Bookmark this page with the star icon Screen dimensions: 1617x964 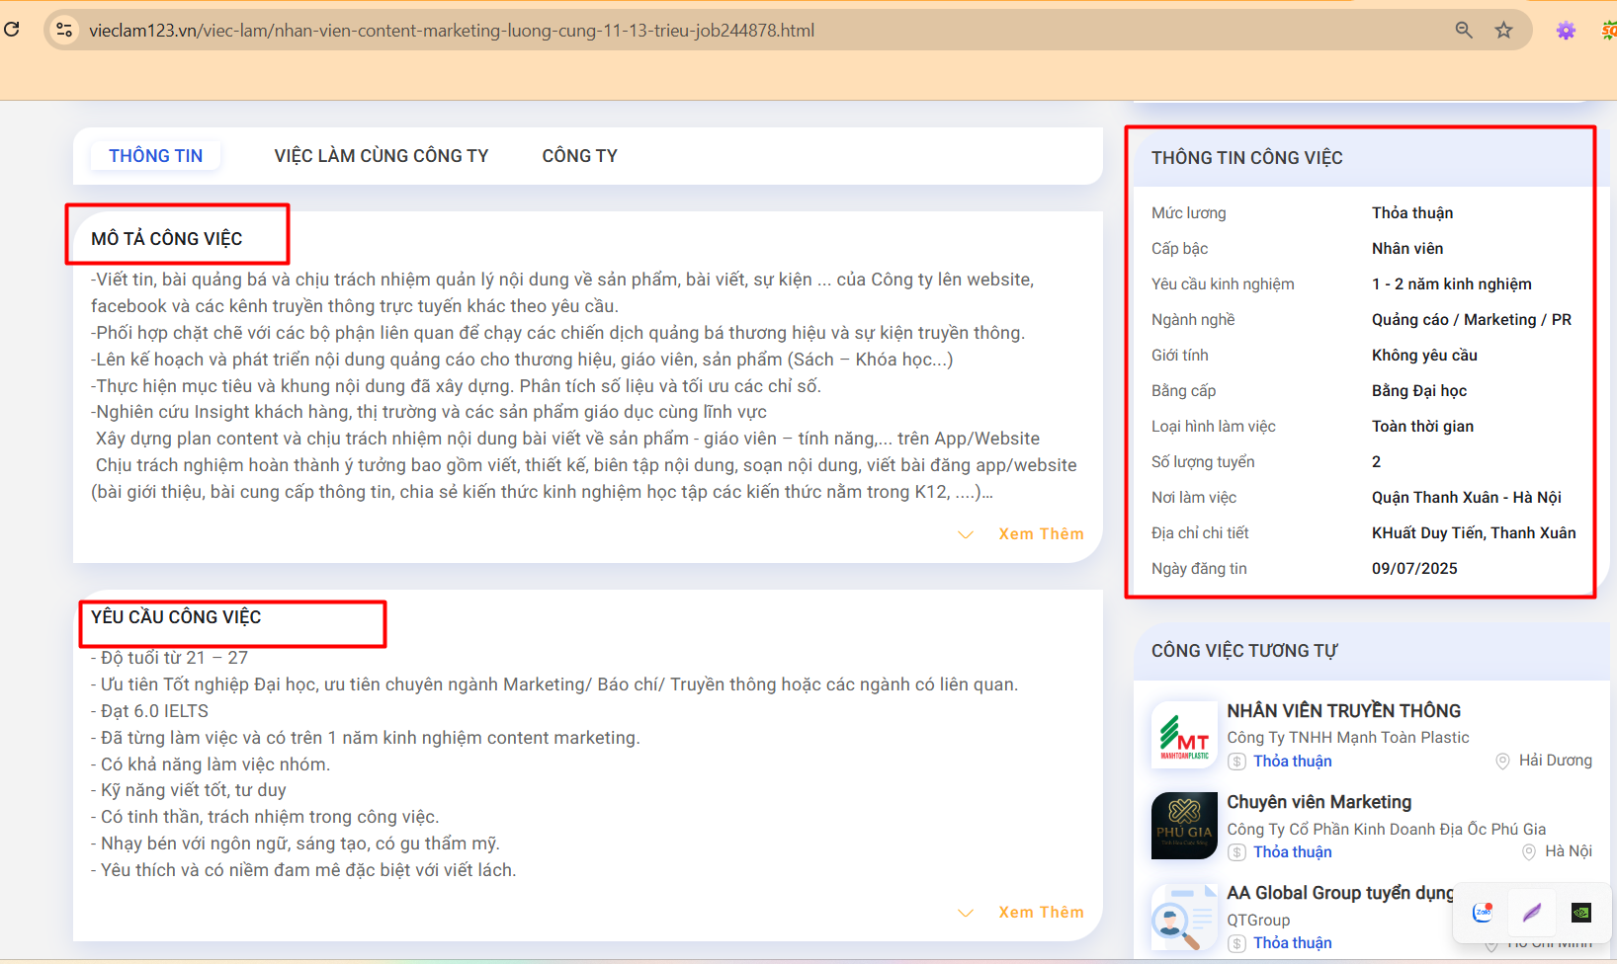[1503, 30]
